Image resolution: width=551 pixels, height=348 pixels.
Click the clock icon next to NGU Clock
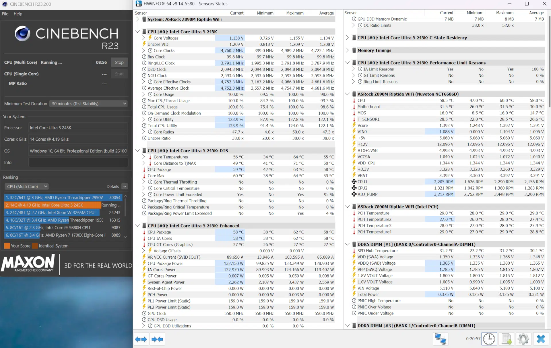point(144,76)
